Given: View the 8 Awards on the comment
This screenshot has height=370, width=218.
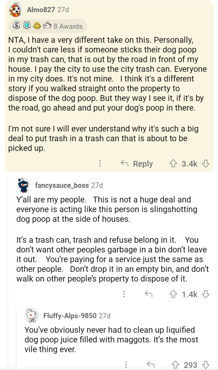Looking at the screenshot, I should (48, 26).
